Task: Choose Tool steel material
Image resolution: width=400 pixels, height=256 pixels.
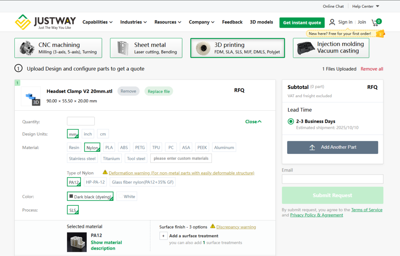Action: pos(136,159)
